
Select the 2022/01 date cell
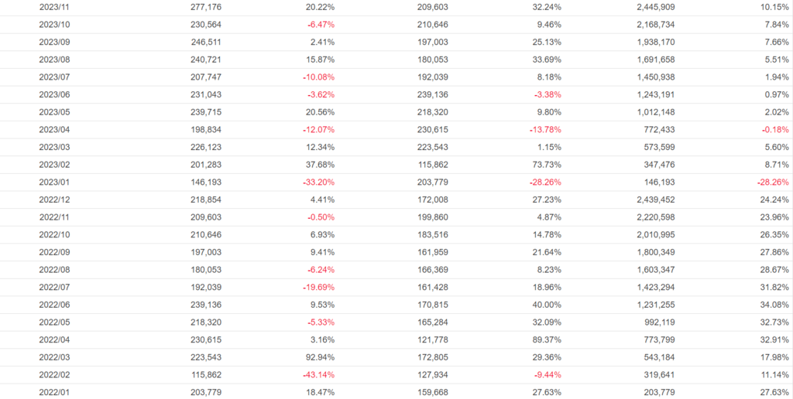pos(54,393)
